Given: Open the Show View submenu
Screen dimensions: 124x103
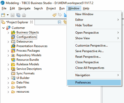Looking at the screenshot, I should 94,38.
